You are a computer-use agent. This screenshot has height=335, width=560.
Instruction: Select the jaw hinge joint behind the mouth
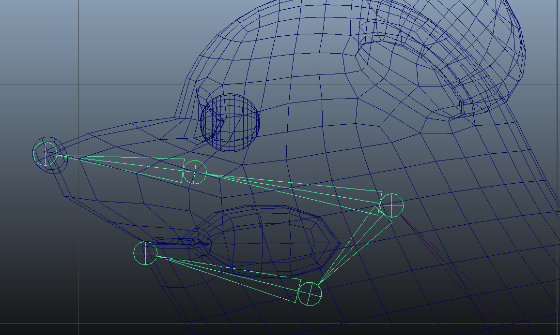coord(391,205)
